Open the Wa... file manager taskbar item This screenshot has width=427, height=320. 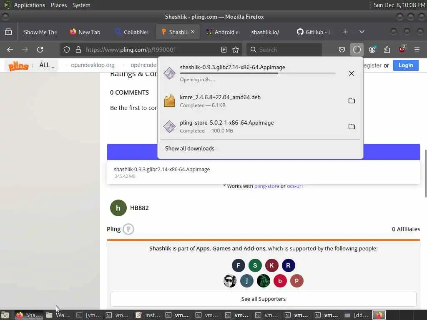pos(58,315)
